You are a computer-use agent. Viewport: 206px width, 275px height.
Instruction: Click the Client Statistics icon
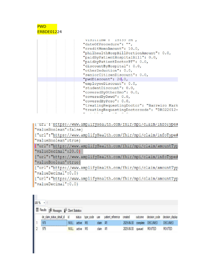(65, 210)
